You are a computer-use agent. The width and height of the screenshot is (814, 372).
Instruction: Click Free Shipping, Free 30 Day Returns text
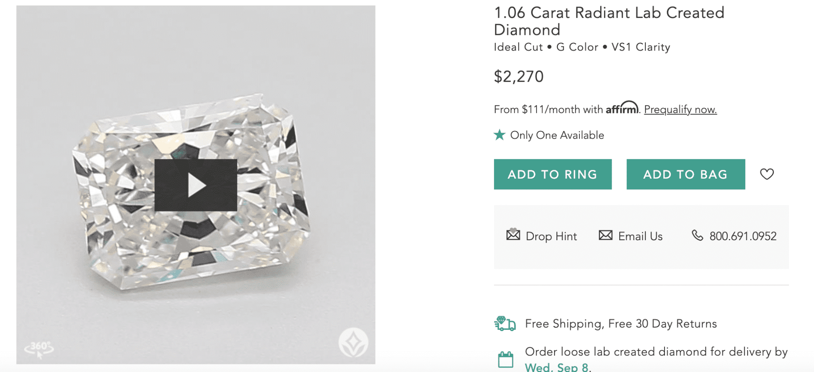tap(621, 323)
